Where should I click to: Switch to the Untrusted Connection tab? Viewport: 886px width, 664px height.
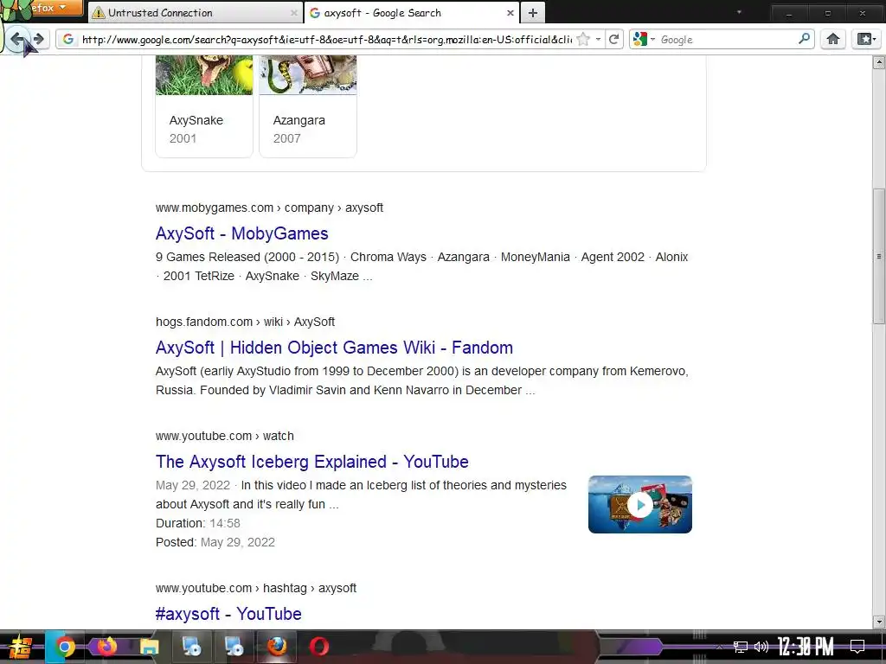196,12
